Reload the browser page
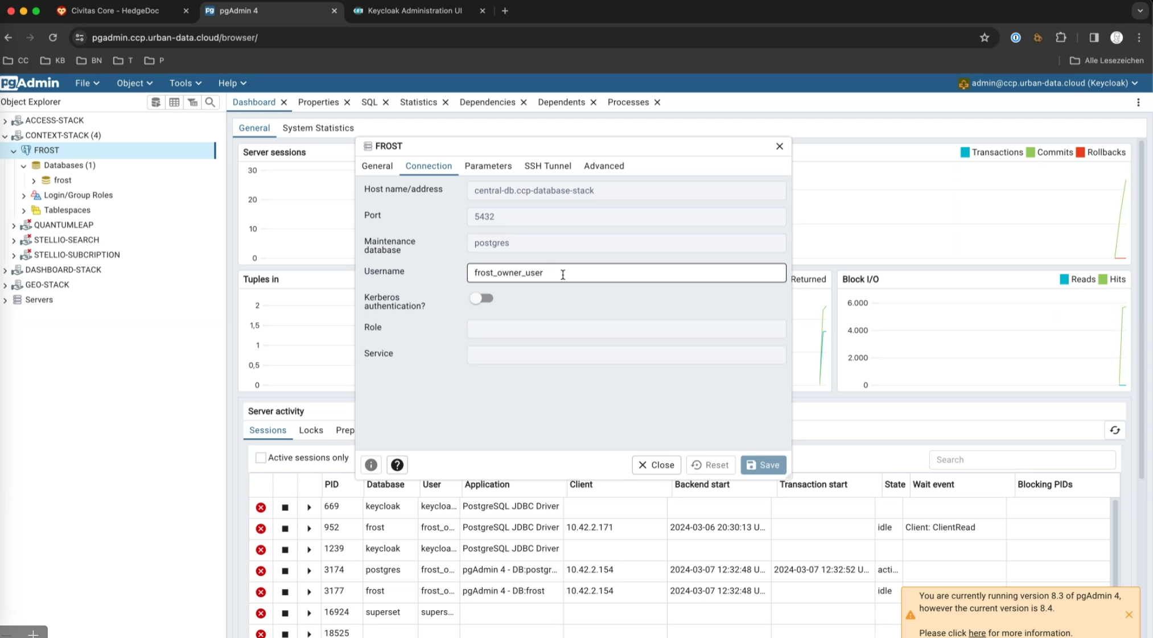The height and width of the screenshot is (638, 1153). (53, 38)
